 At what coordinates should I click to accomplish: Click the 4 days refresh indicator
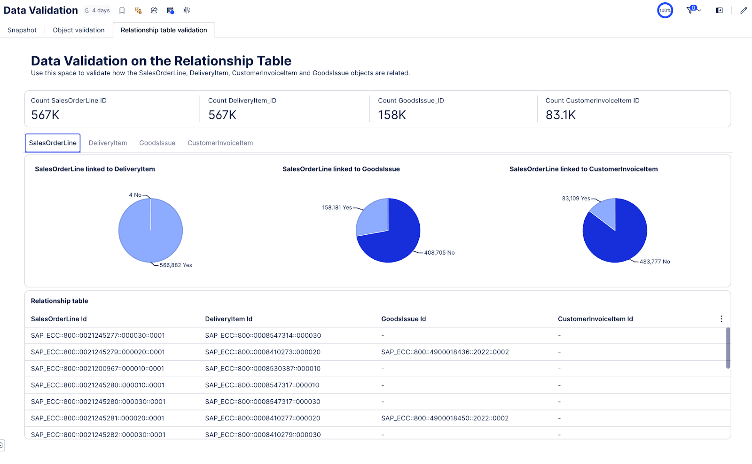tap(97, 10)
